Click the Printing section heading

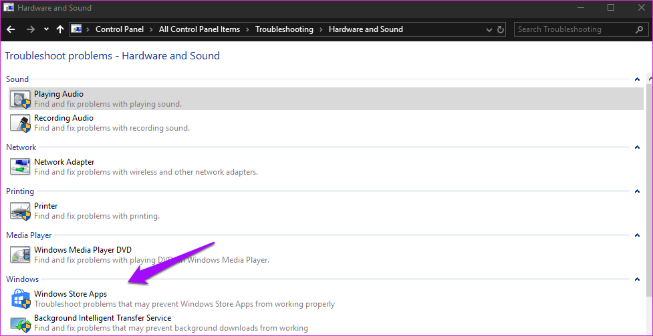[20, 191]
